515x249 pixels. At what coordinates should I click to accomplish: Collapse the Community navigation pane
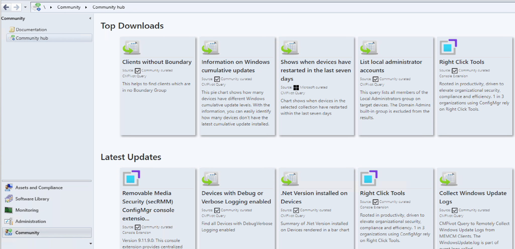[x=90, y=18]
